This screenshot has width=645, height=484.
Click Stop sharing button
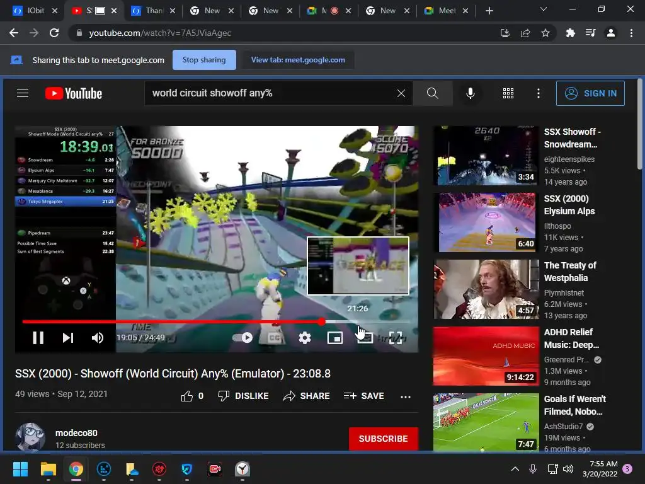pyautogui.click(x=204, y=60)
